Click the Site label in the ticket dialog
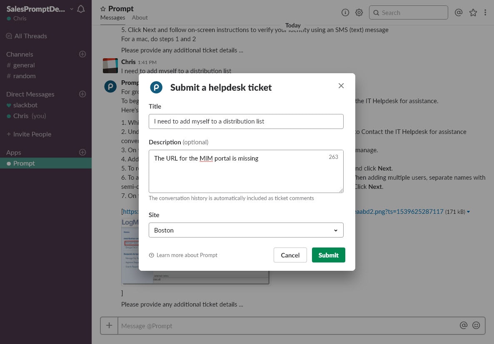494x344 pixels. (x=154, y=215)
